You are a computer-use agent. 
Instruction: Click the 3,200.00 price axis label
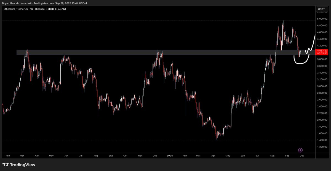(x=322, y=80)
